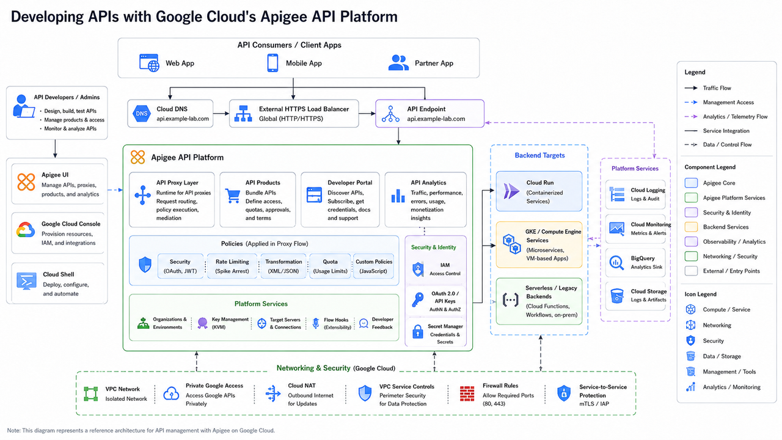
Task: Click the HTTPS Load Balancer icon
Action: coord(244,114)
